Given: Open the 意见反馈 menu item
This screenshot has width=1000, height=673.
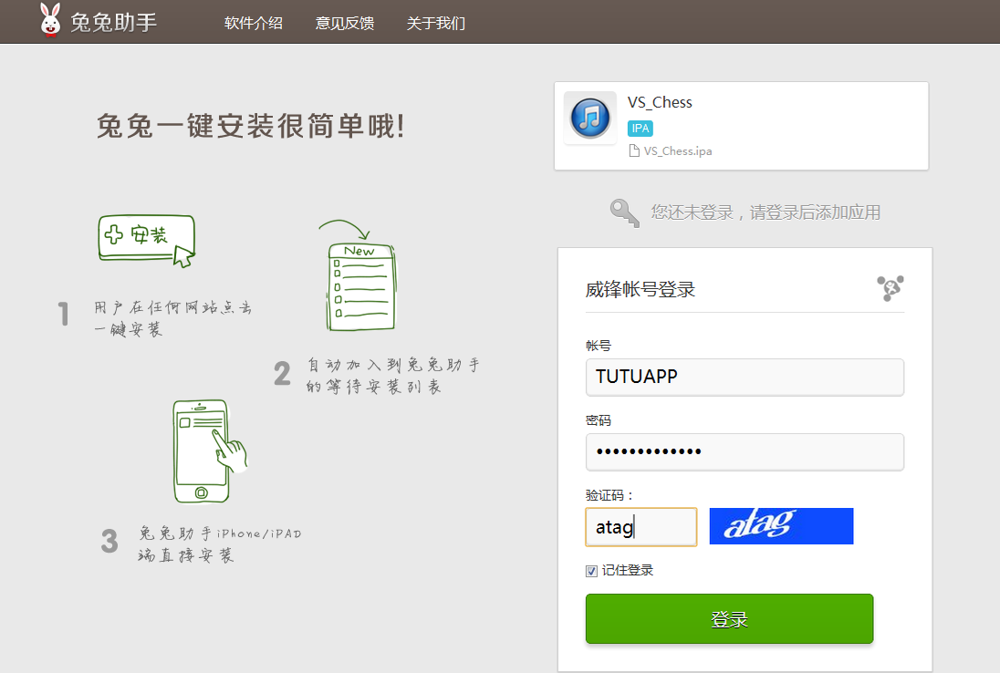Looking at the screenshot, I should (344, 24).
